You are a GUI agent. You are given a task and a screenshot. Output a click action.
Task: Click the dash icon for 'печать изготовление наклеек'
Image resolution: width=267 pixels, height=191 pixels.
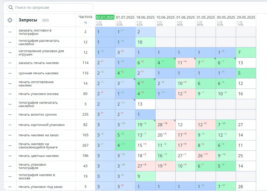tap(10, 83)
